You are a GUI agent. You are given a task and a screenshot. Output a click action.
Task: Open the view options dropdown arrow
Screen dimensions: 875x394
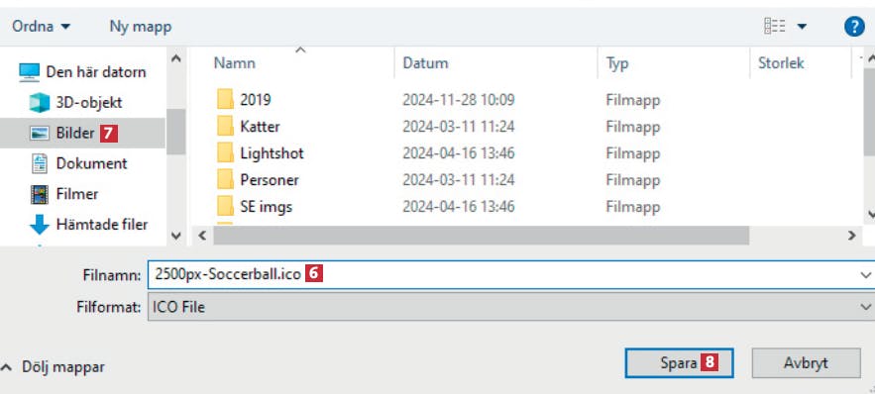(x=802, y=26)
